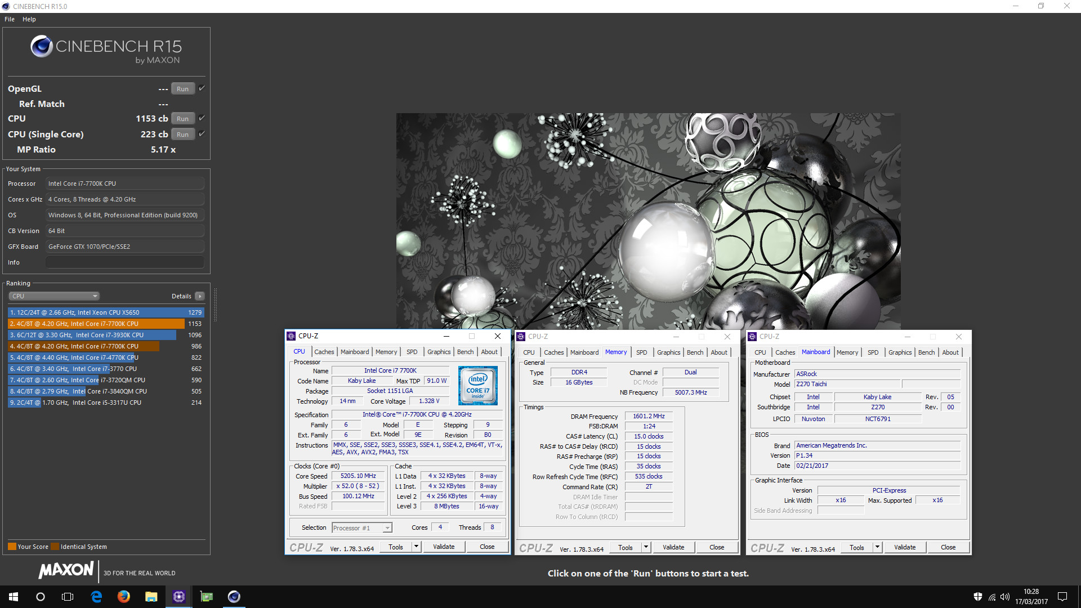Open the Help menu
1081x608 pixels.
pyautogui.click(x=29, y=19)
